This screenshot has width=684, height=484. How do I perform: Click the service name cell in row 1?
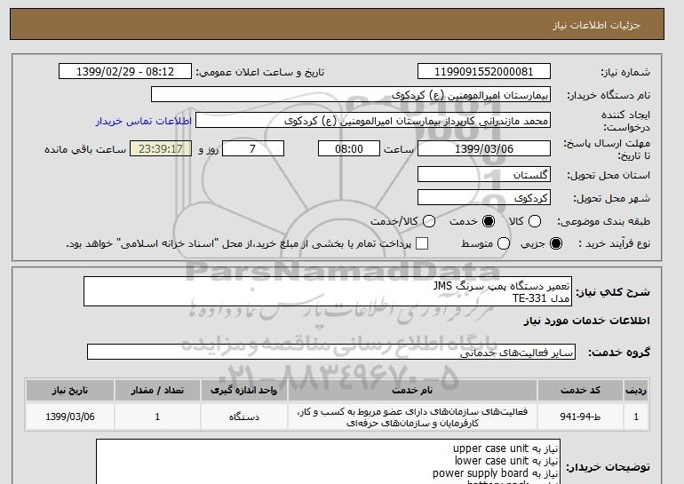click(412, 417)
